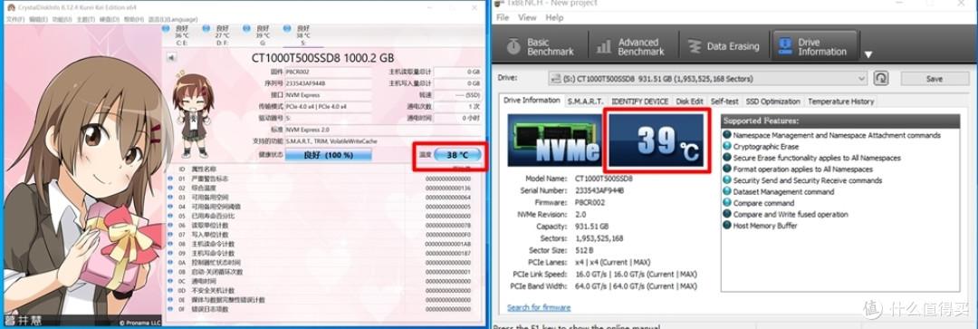978x329 pixels.
Task: Click the 39 °C temperature display
Action: point(657,140)
